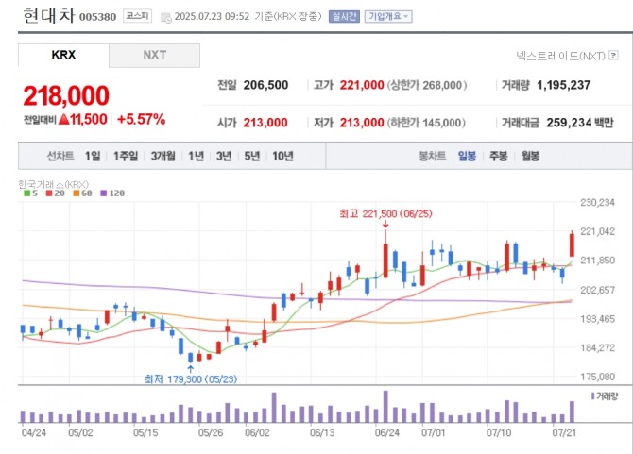633x454 pixels.
Task: Click the stock code 005380
Action: 97,17
